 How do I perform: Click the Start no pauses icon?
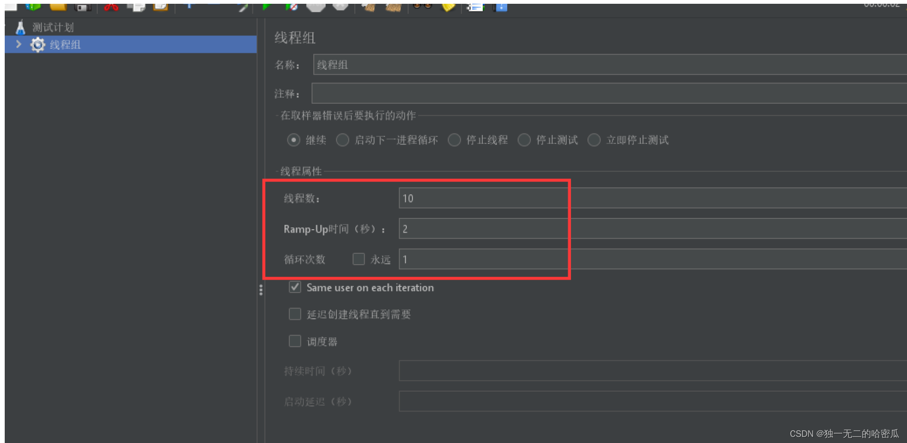291,7
